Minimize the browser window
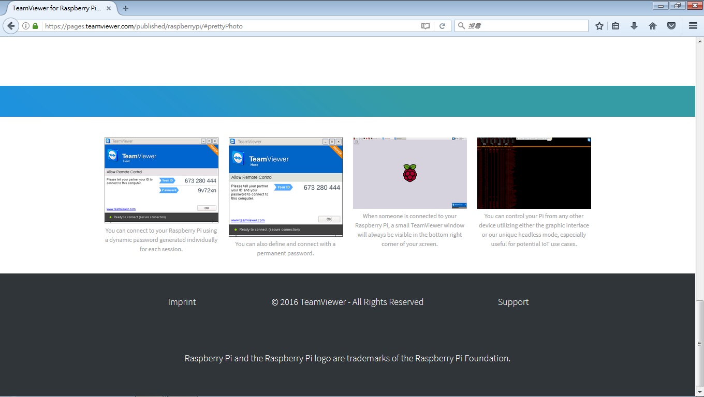The image size is (704, 397). (x=661, y=6)
